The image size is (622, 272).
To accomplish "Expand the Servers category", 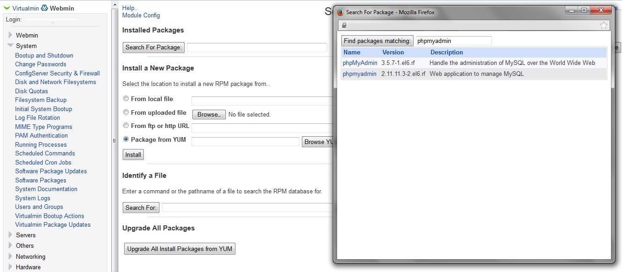I will click(x=11, y=235).
